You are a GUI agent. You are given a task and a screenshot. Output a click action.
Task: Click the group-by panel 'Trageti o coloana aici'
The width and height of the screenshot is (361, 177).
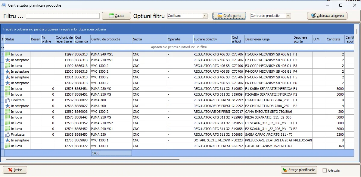(177, 29)
